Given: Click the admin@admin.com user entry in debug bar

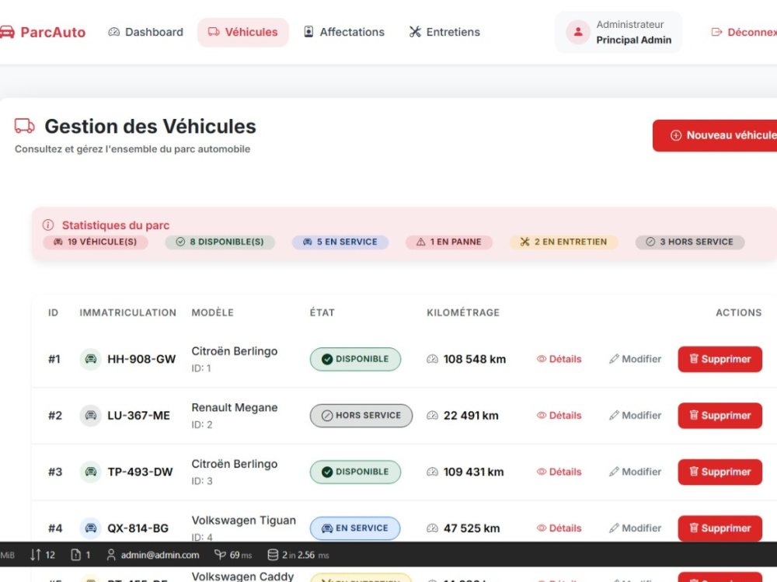Looking at the screenshot, I should point(153,555).
